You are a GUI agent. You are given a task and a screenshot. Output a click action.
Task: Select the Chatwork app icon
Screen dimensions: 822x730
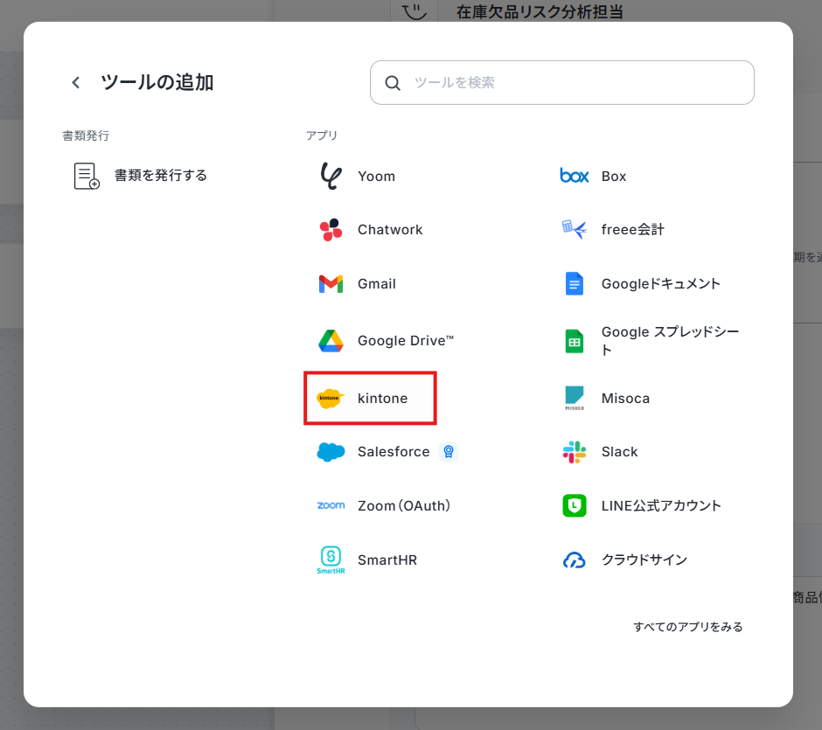pos(331,230)
